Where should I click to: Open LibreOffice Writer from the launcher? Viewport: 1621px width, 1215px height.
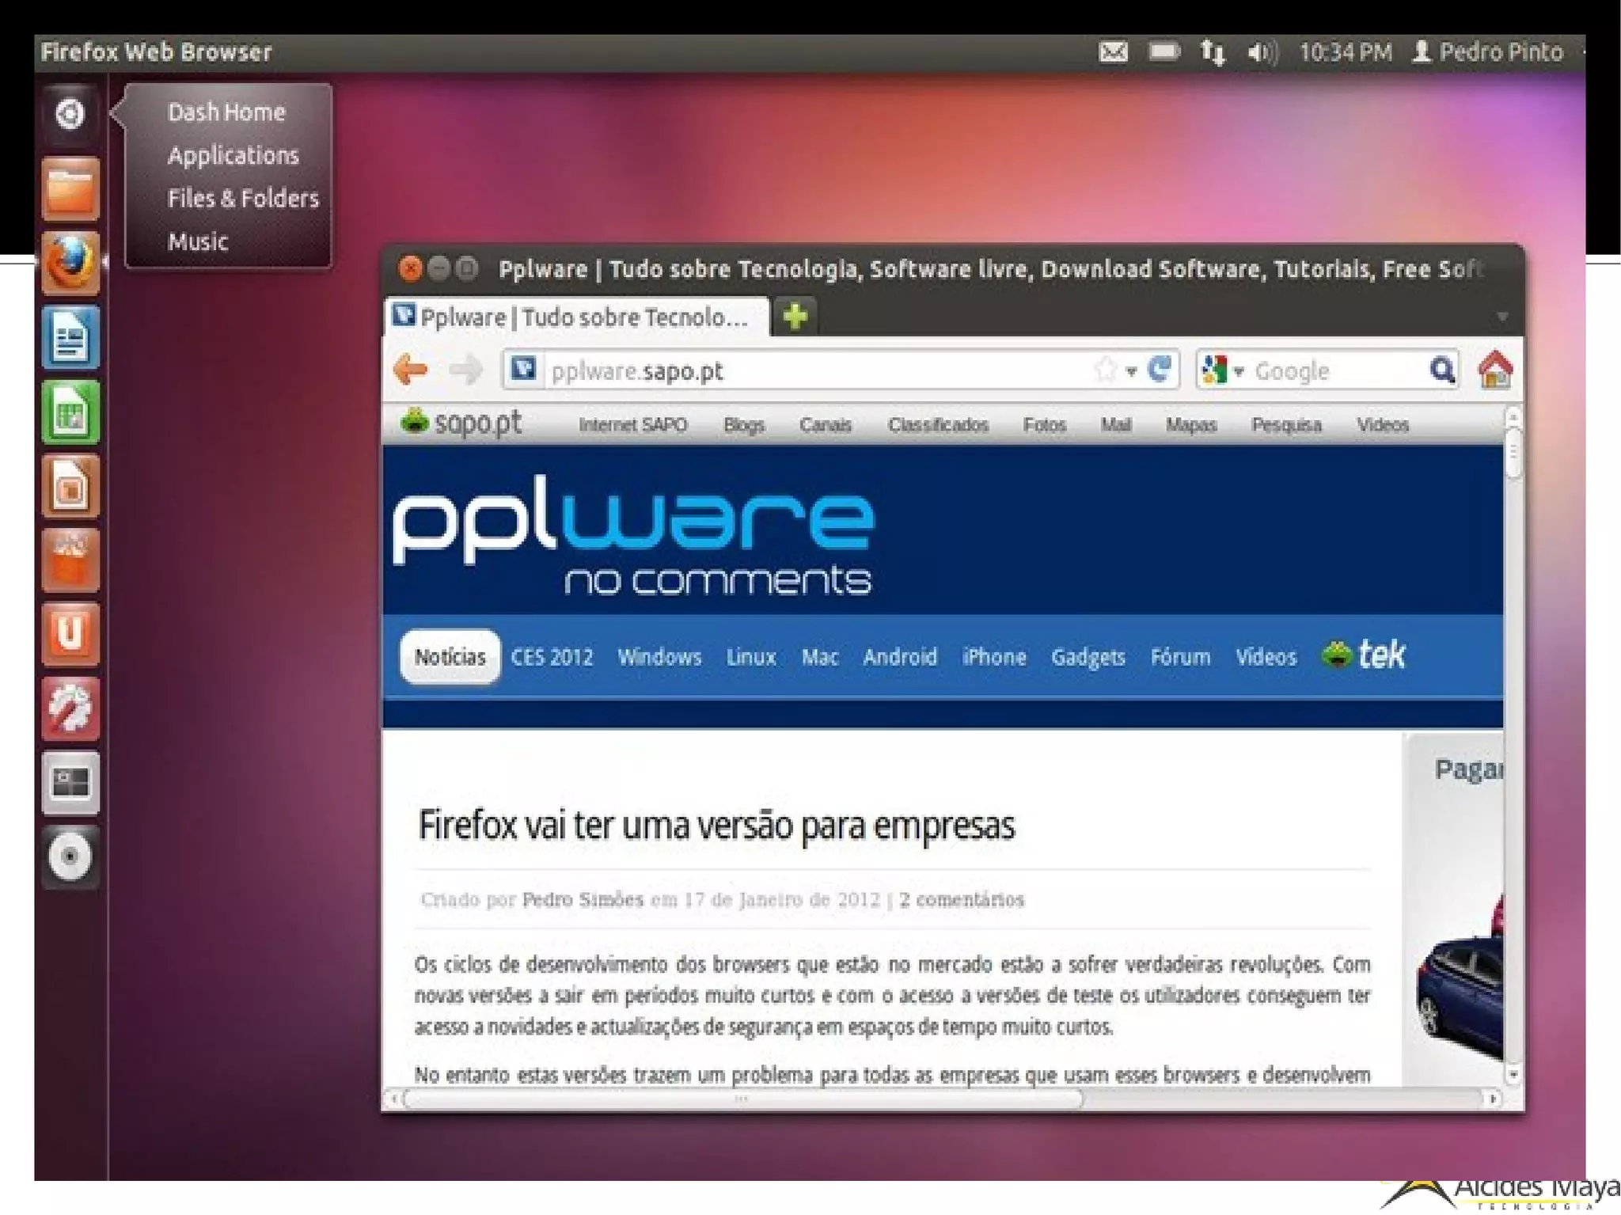point(70,339)
